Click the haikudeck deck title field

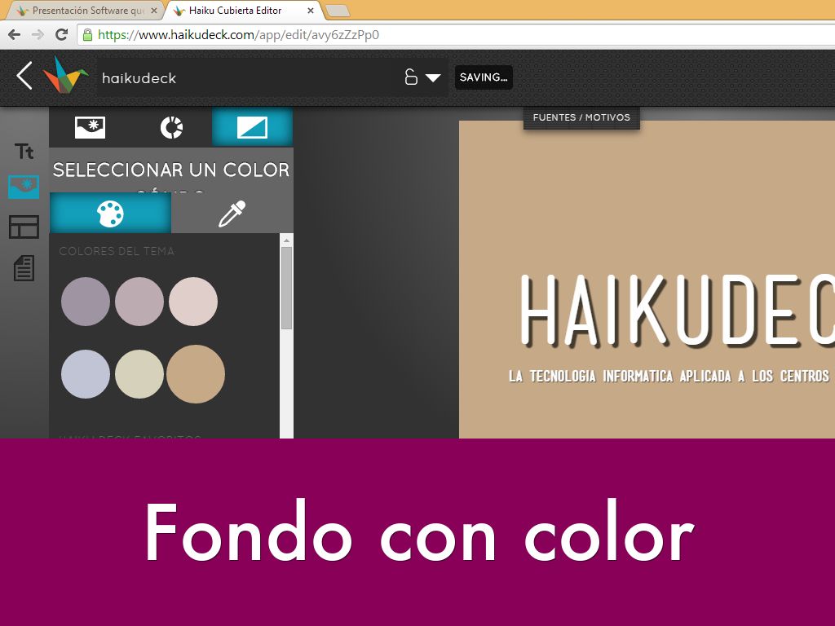pos(245,78)
